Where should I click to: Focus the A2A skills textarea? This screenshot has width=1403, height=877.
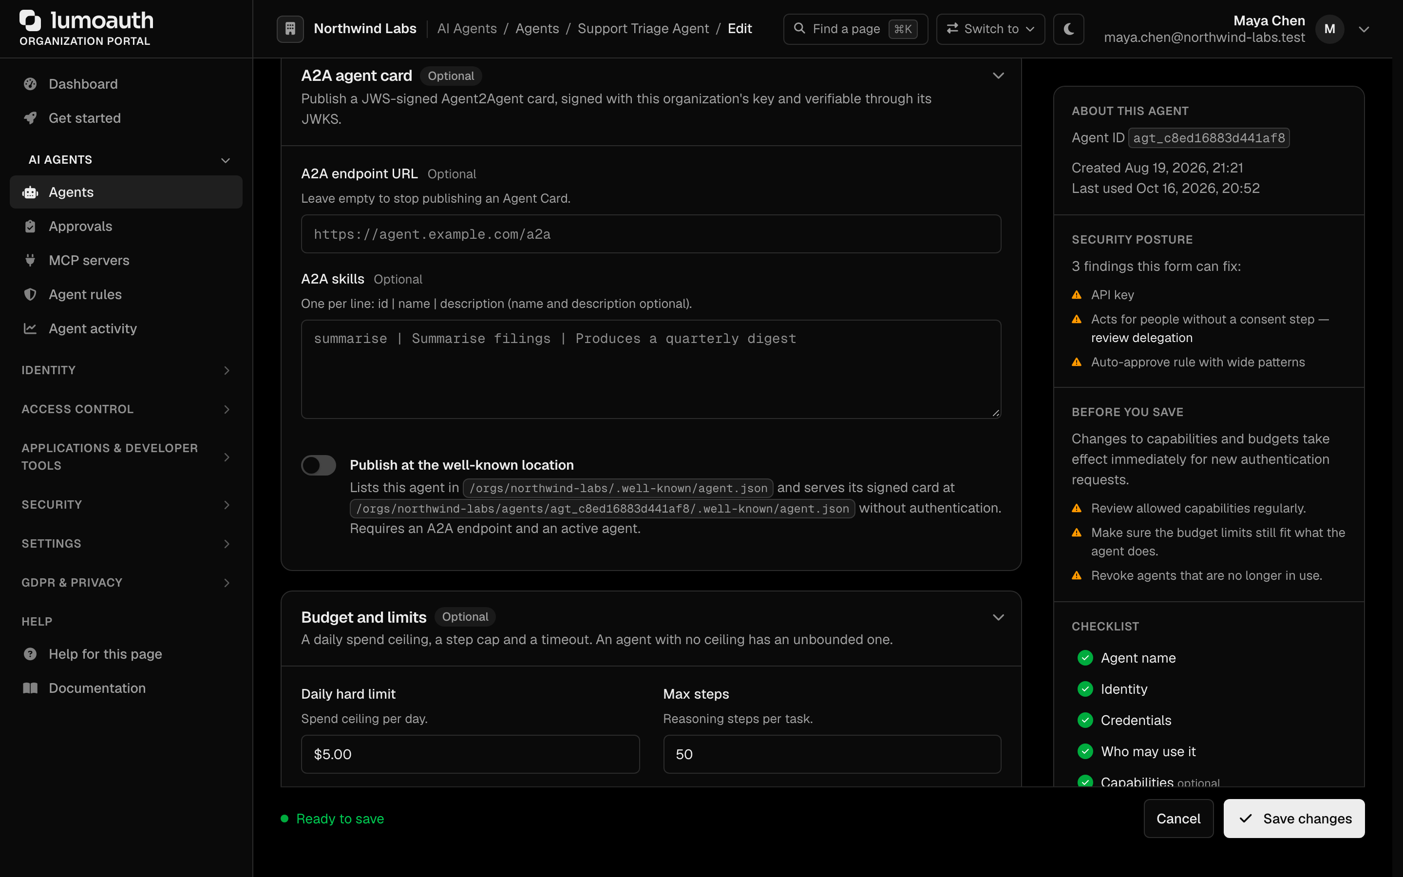[x=650, y=369]
